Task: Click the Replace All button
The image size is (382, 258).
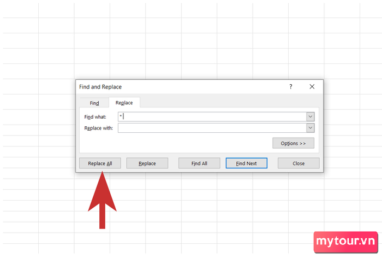Action: pos(100,163)
